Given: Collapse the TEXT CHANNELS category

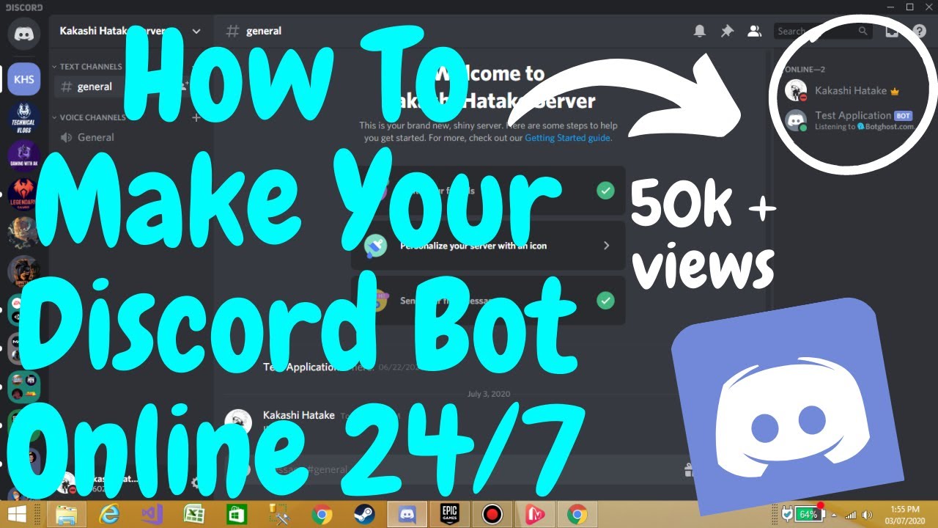Looking at the screenshot, I should pyautogui.click(x=86, y=67).
